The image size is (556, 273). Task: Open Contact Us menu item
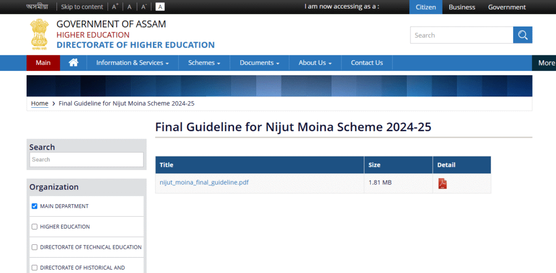367,63
